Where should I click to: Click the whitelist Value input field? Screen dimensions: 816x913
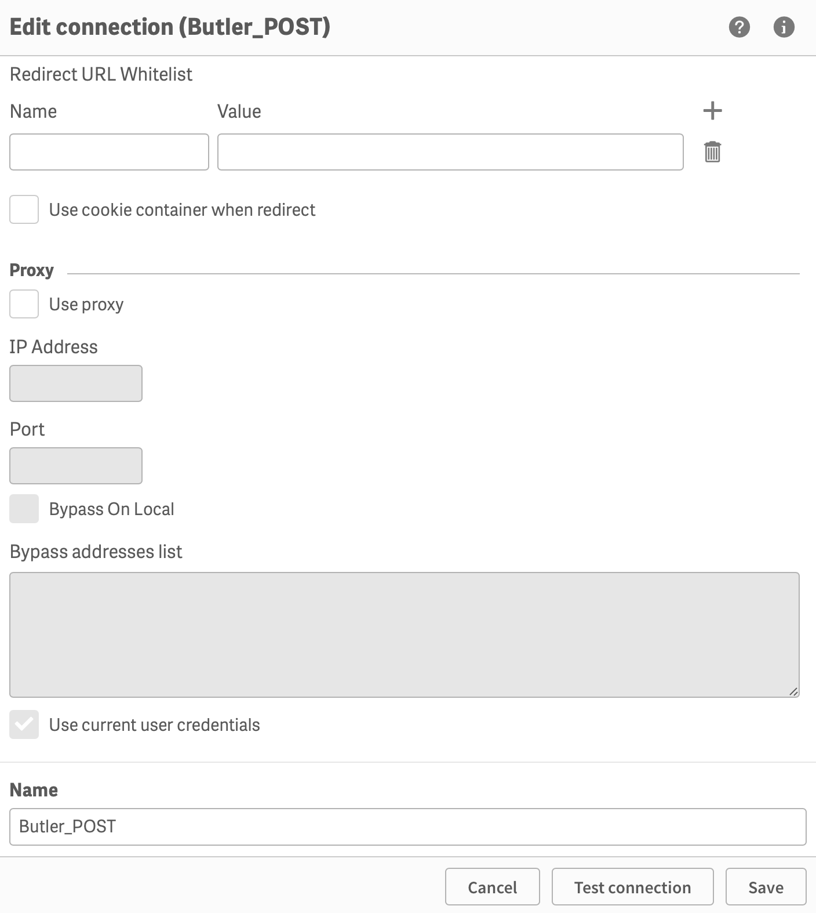[x=450, y=152]
